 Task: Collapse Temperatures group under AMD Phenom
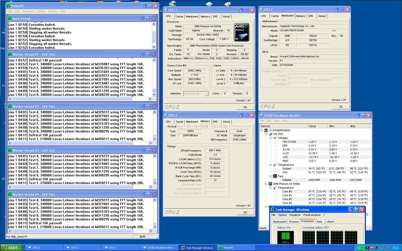tap(270, 188)
